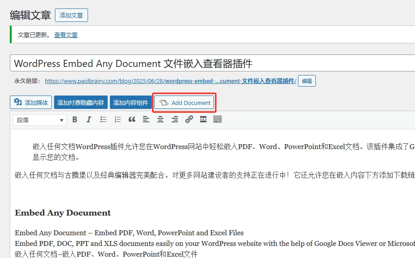415x258 pixels.
Task: Click the 添加文章 button
Action: pos(71,15)
